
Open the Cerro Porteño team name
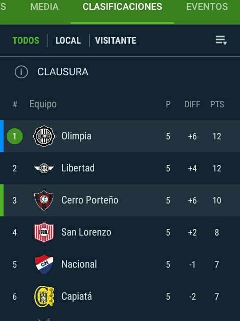tap(90, 200)
